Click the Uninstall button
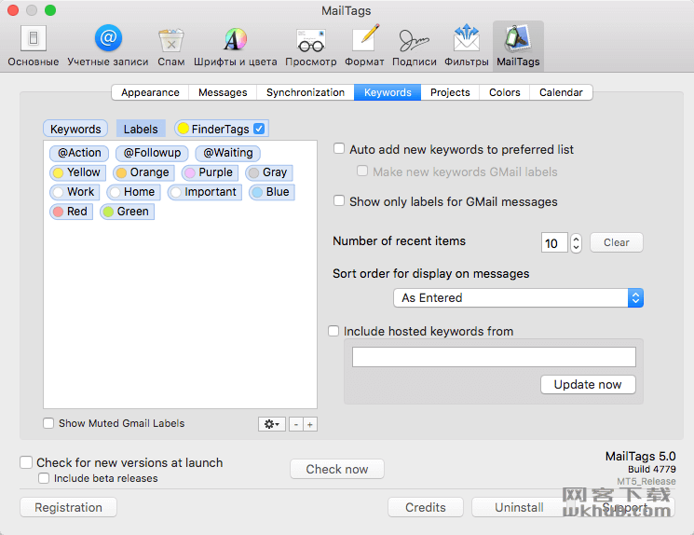 pos(519,507)
